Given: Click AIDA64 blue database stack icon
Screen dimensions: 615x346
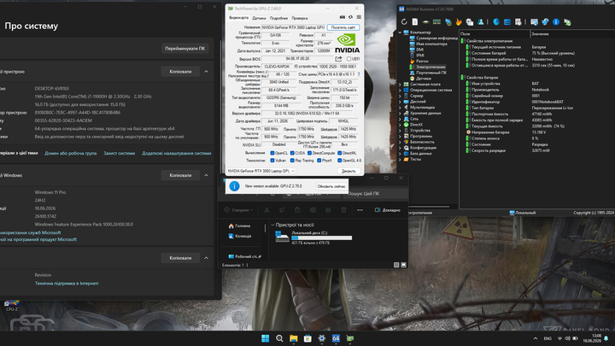Looking at the screenshot, I should point(507,22).
